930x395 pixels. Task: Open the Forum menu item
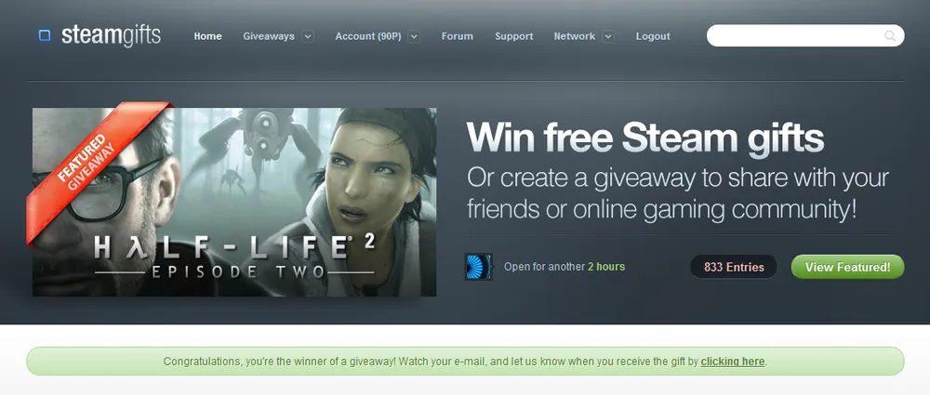458,36
